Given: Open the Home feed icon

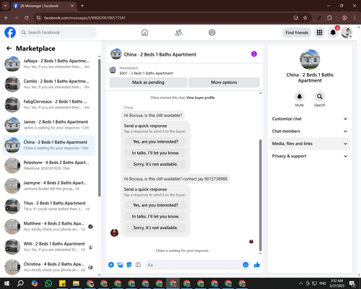Looking at the screenshot, I should (144, 33).
